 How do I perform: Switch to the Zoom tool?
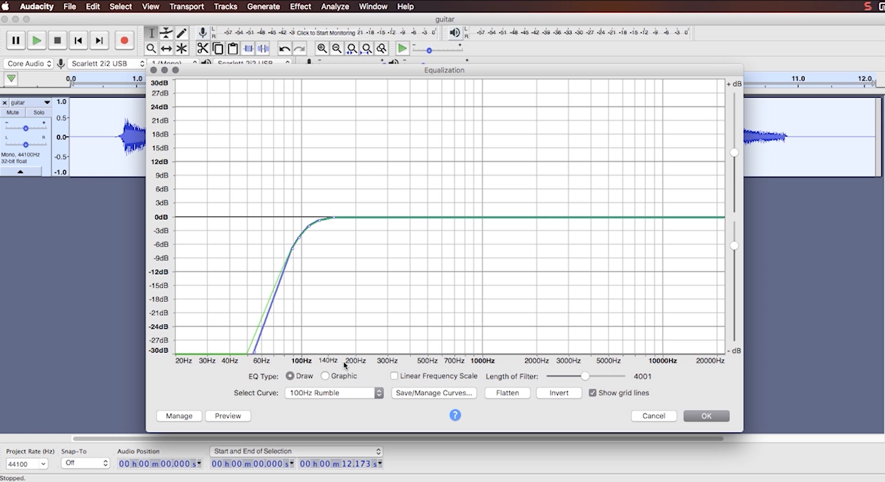(152, 48)
